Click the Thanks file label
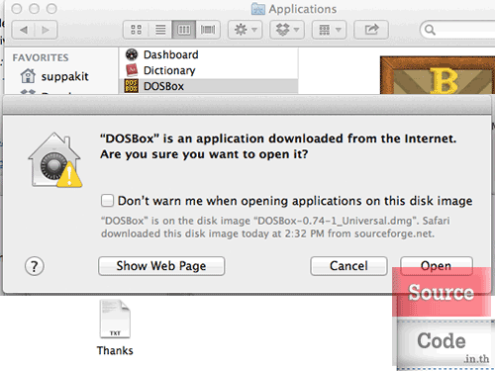Viewport: 495px width, 371px height. pos(115,350)
